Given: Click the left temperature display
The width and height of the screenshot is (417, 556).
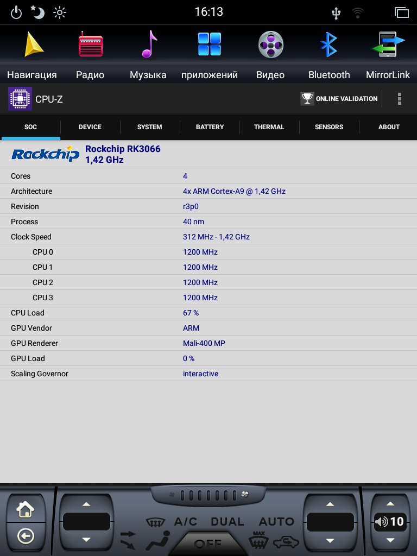Looking at the screenshot, I should coord(86,521).
